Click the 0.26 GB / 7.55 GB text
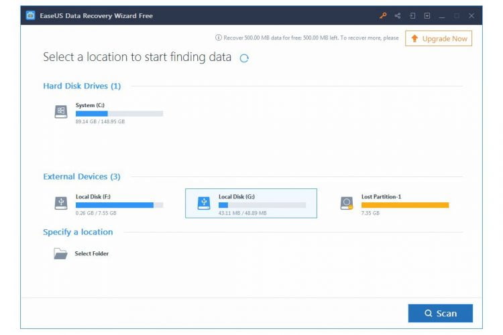Image resolution: width=503 pixels, height=335 pixels. 96,213
